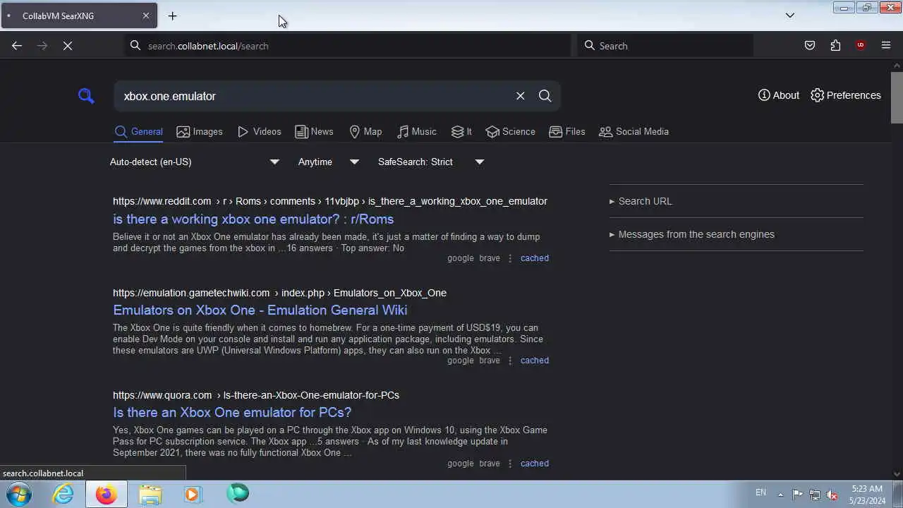Switch to the Images tab
Image resolution: width=903 pixels, height=508 pixels.
coord(200,132)
